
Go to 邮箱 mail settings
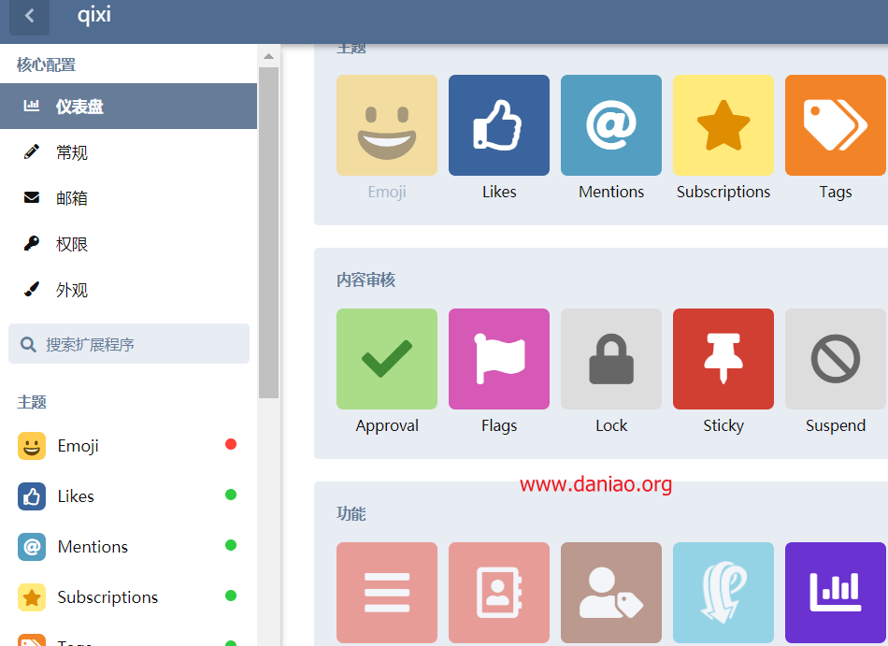point(72,198)
